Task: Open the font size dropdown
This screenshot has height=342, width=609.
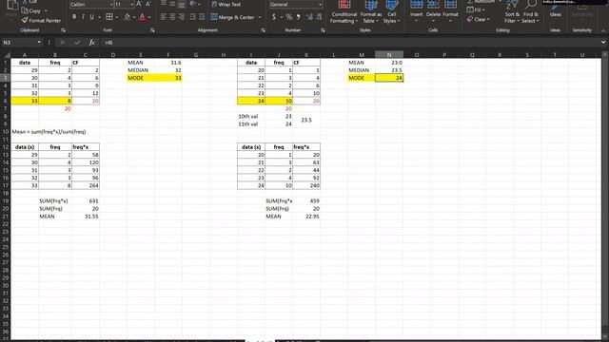Action: pos(132,4)
